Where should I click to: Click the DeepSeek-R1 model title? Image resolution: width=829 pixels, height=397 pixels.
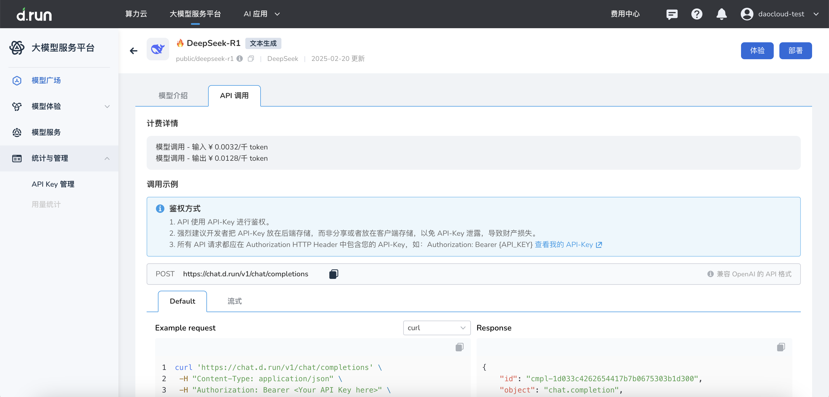coord(214,43)
